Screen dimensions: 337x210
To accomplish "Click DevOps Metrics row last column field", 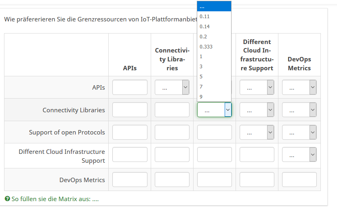I will coord(299,180).
